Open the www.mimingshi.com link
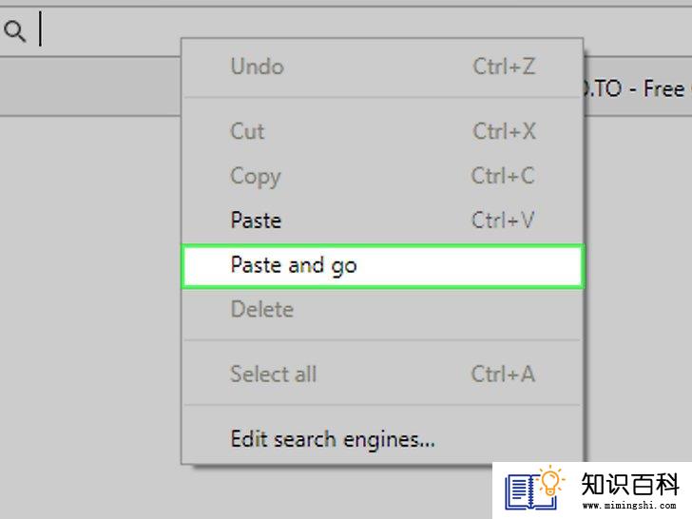 tap(629, 505)
